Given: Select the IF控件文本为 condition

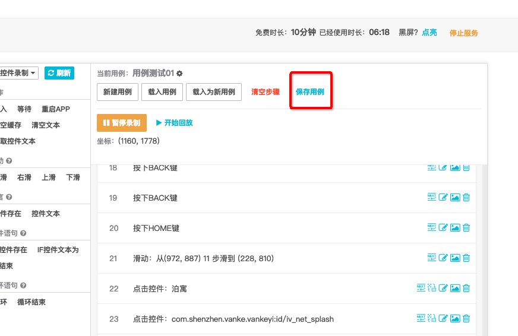Looking at the screenshot, I should point(58,250).
